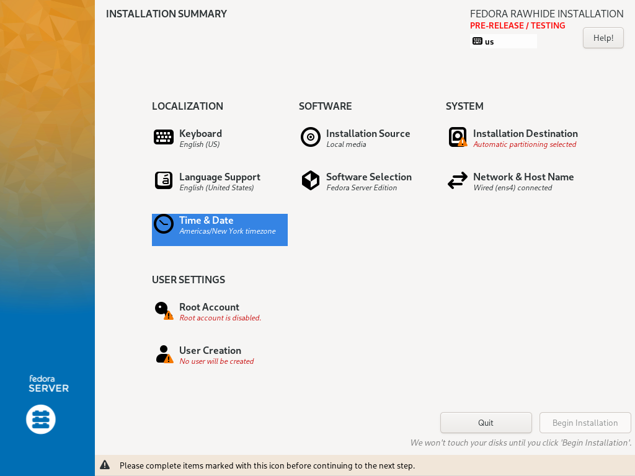Click the Network & Host Name arrows icon

point(458,180)
